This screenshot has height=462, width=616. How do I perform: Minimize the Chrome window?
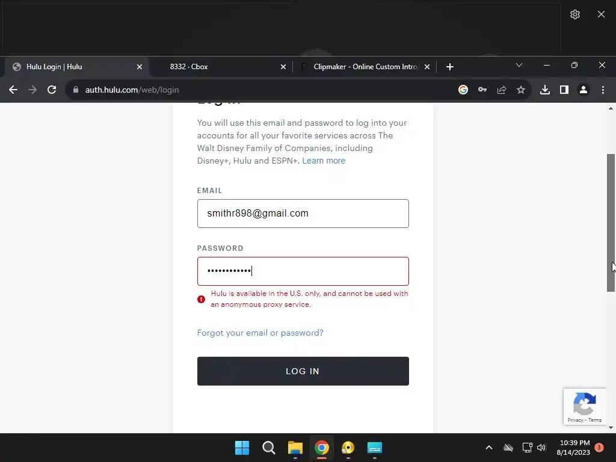[546, 65]
